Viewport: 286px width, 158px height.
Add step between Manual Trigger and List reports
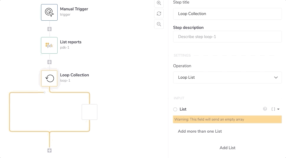[x=49, y=29]
